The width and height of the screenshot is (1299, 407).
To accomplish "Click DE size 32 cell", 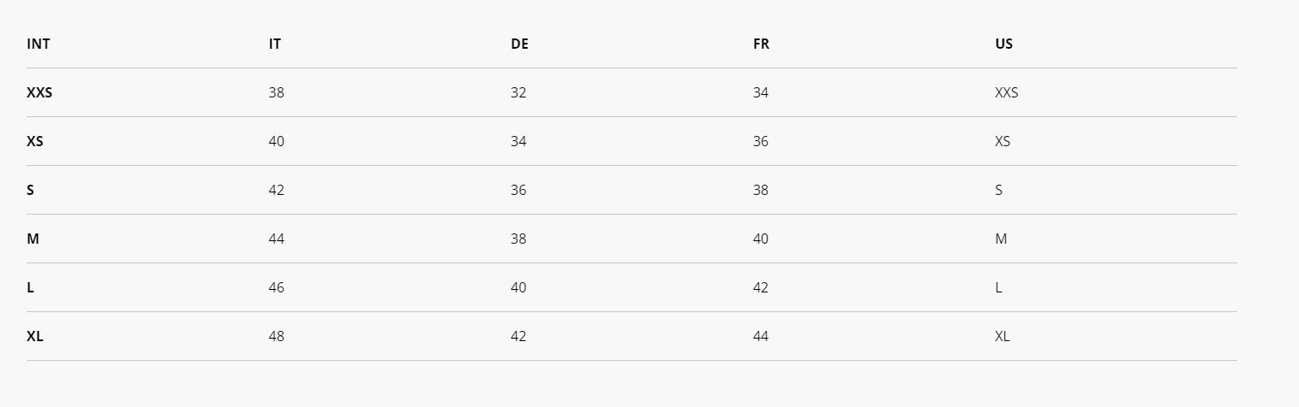I will click(518, 92).
